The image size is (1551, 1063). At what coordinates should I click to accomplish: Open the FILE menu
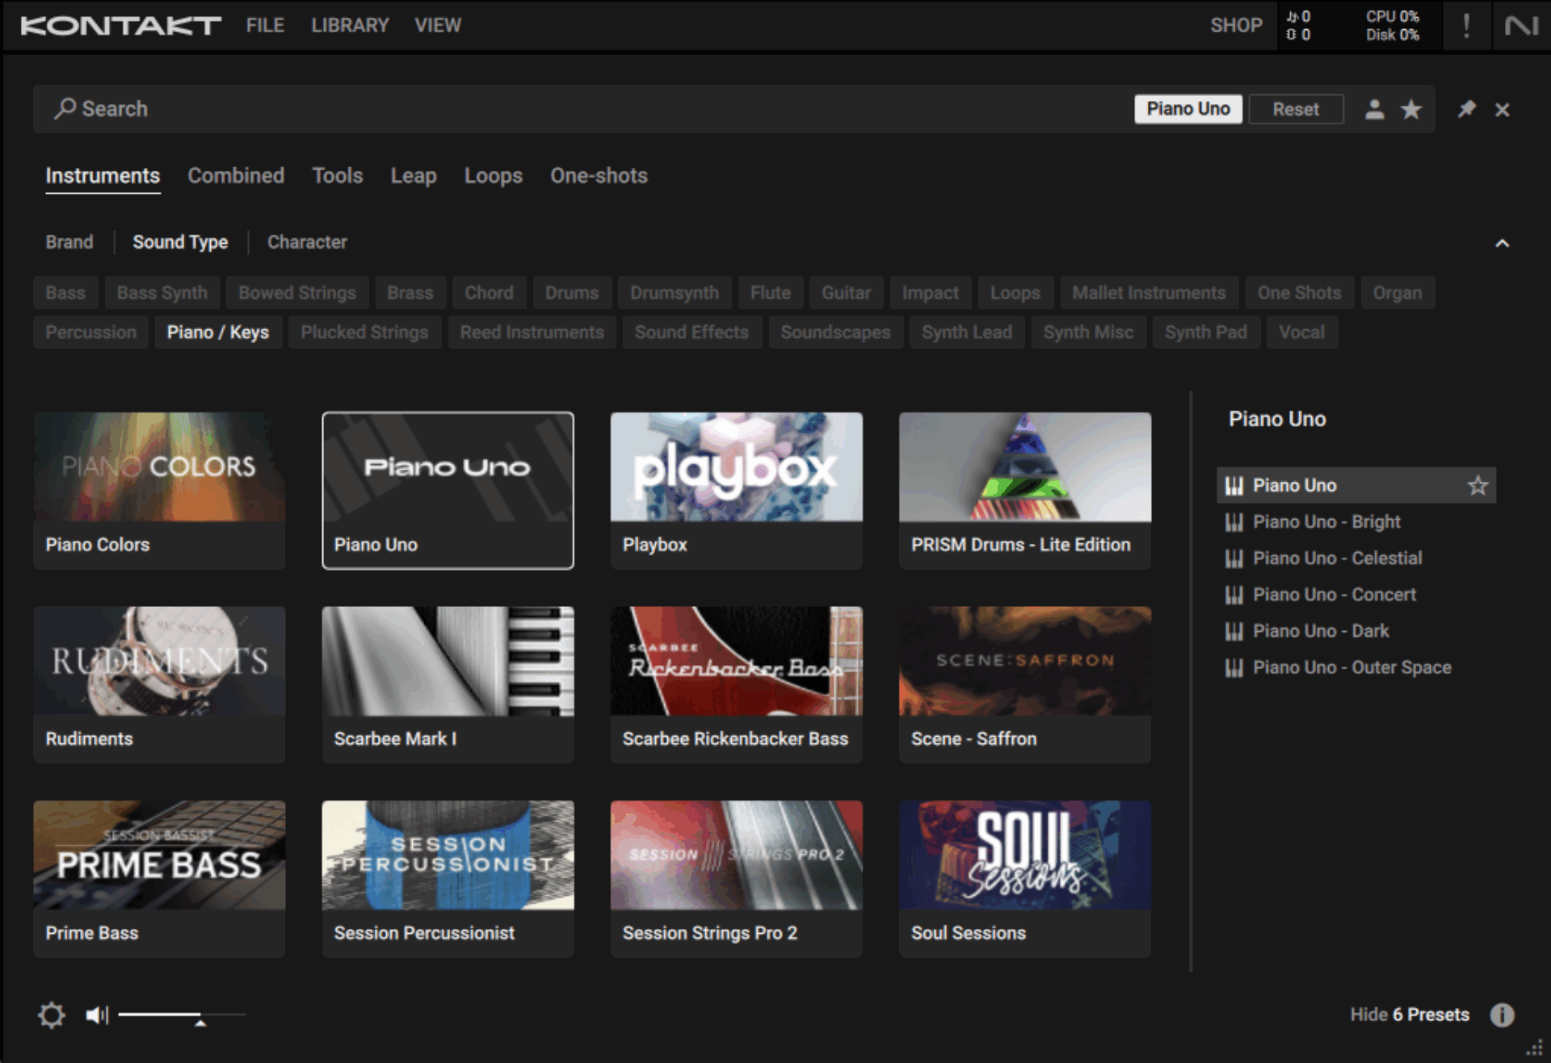click(265, 26)
